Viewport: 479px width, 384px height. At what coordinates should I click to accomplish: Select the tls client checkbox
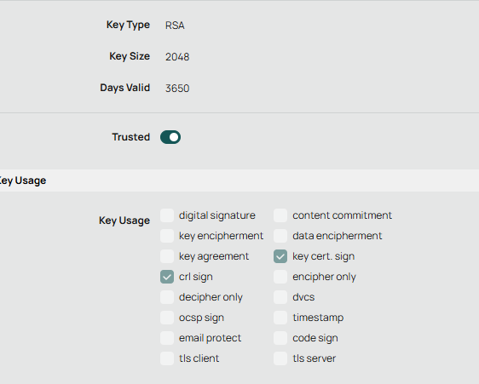(167, 358)
